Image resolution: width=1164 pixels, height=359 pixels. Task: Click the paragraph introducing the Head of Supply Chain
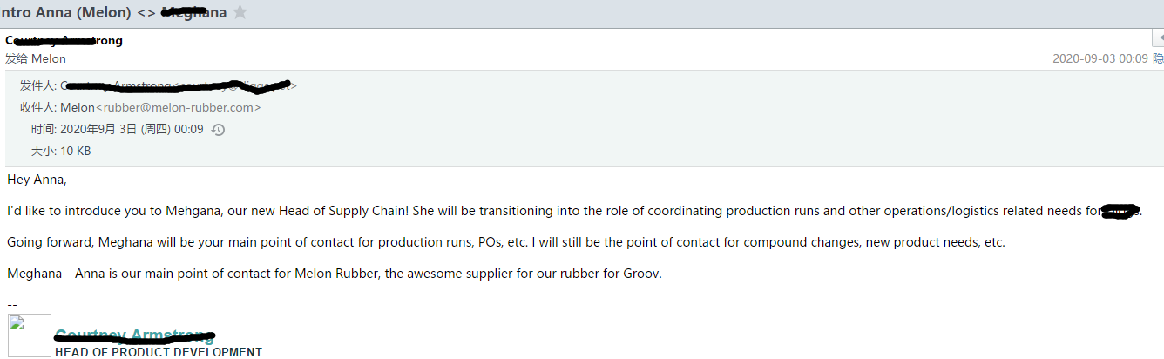coord(573,211)
